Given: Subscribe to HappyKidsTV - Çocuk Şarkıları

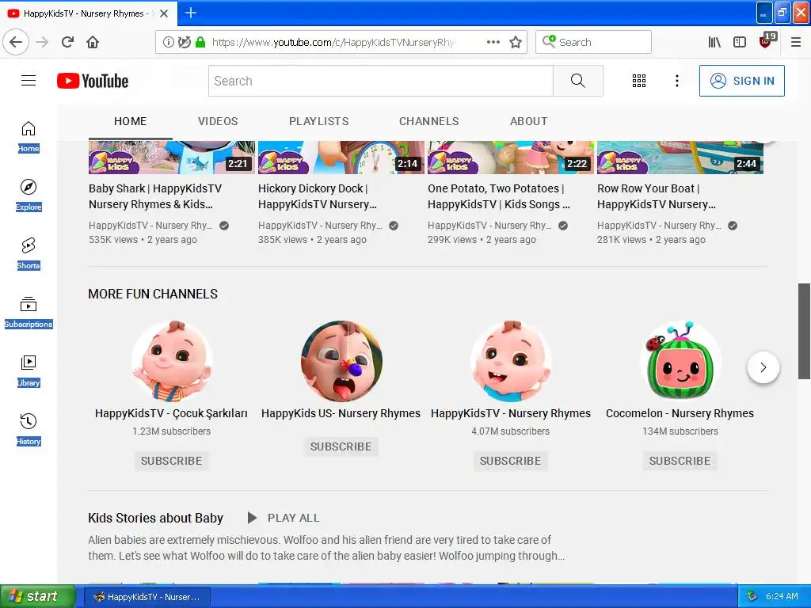Looking at the screenshot, I should 171,461.
